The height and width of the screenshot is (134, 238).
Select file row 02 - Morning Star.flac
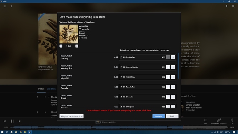point(147,67)
